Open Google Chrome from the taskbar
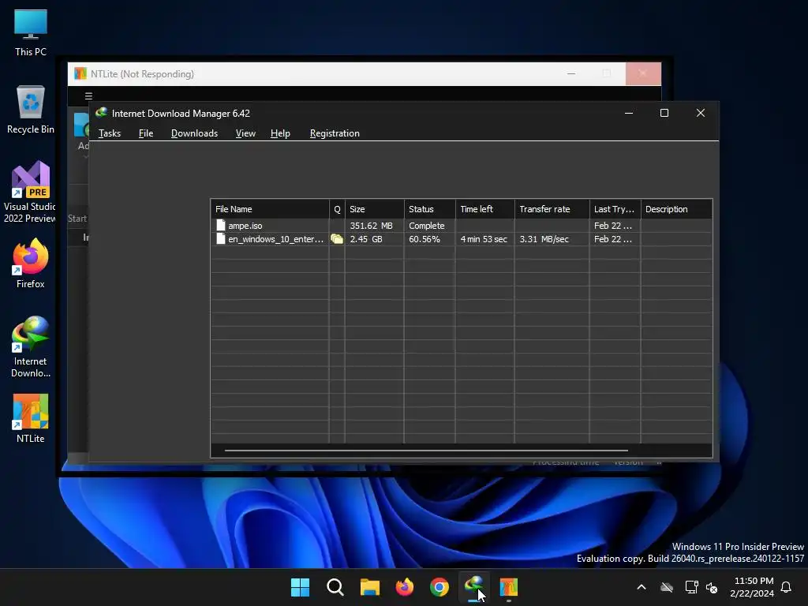The width and height of the screenshot is (808, 606). click(439, 587)
